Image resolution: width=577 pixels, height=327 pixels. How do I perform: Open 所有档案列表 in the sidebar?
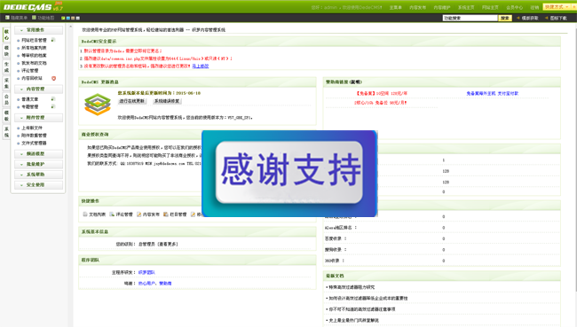click(34, 48)
